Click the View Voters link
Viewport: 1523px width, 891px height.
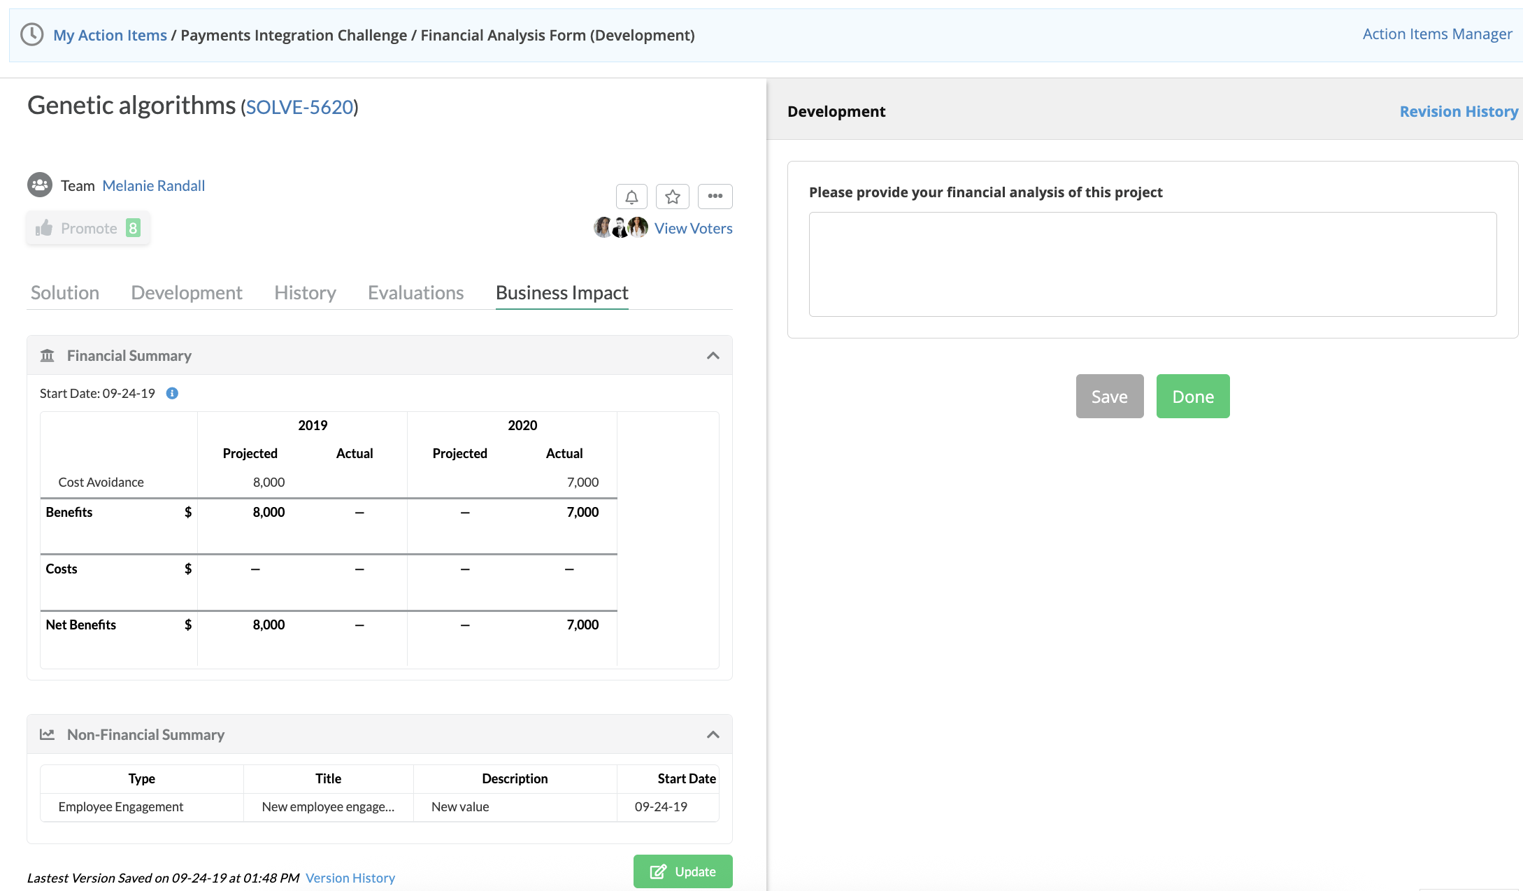click(694, 228)
